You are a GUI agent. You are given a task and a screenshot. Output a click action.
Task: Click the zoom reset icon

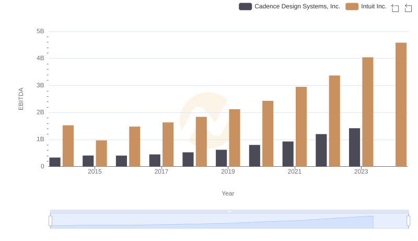coord(408,8)
